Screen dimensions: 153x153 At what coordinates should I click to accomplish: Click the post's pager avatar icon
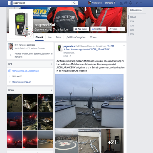tap(60, 48)
